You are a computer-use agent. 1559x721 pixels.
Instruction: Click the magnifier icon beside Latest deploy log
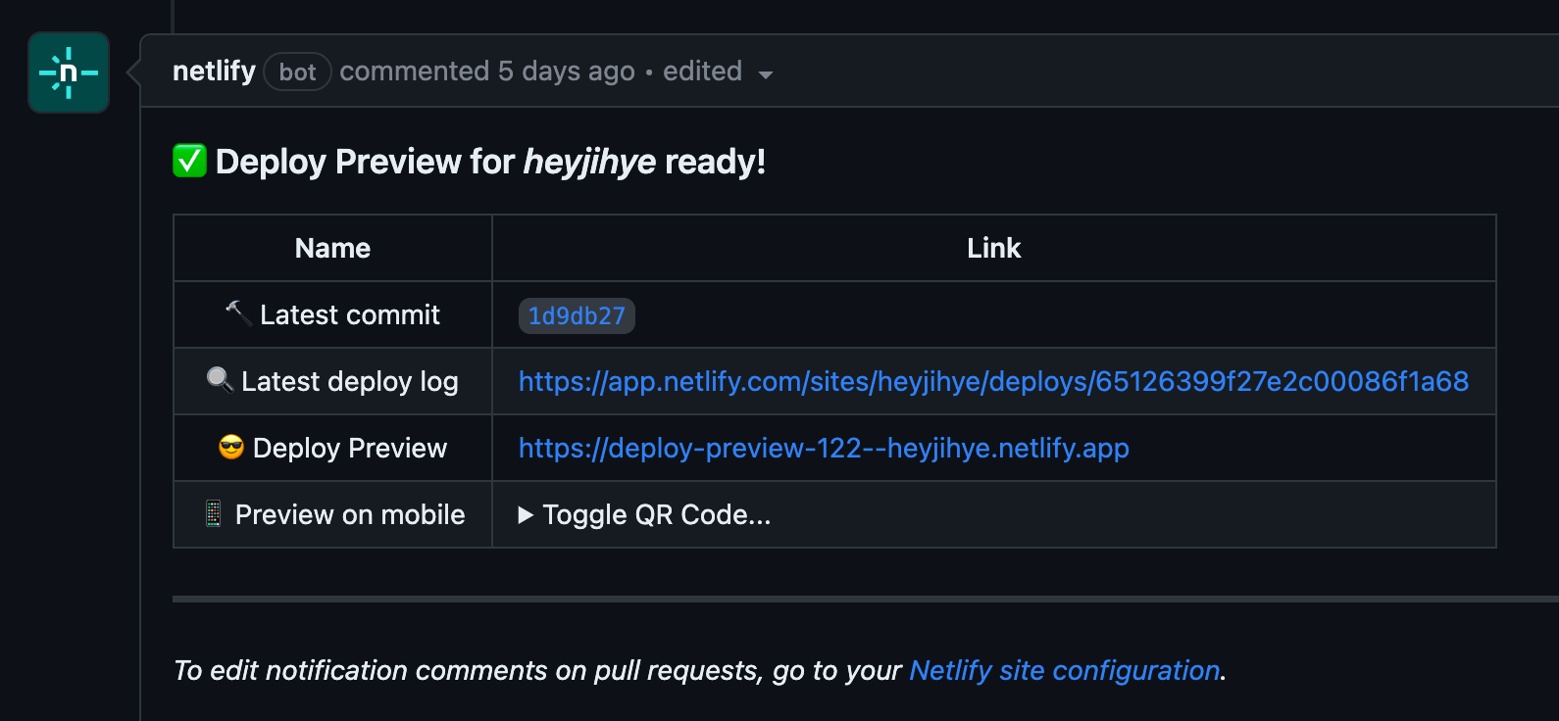220,379
